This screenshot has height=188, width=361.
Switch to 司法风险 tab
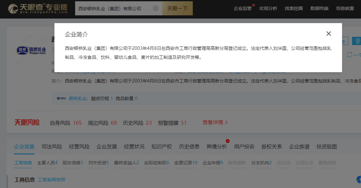[52, 146]
